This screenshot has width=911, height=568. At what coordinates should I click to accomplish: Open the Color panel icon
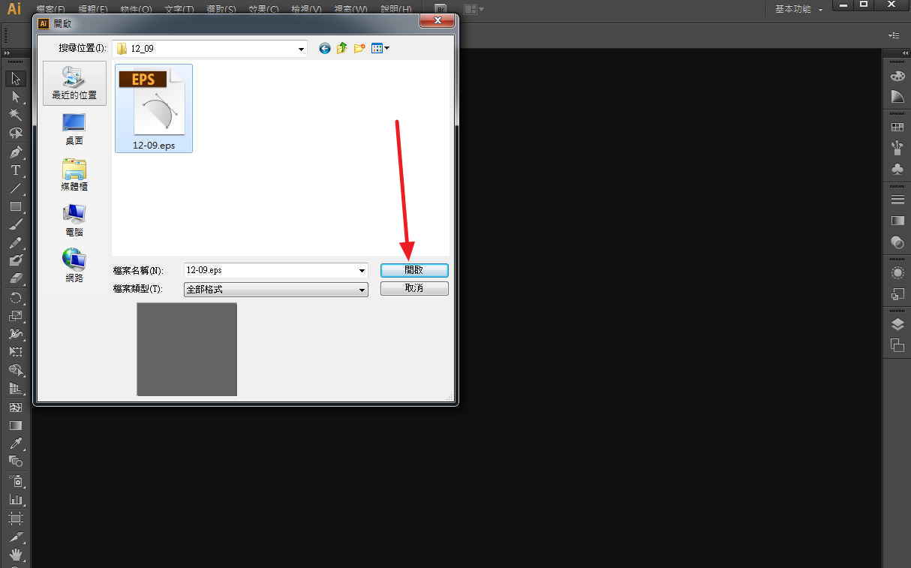[x=897, y=77]
